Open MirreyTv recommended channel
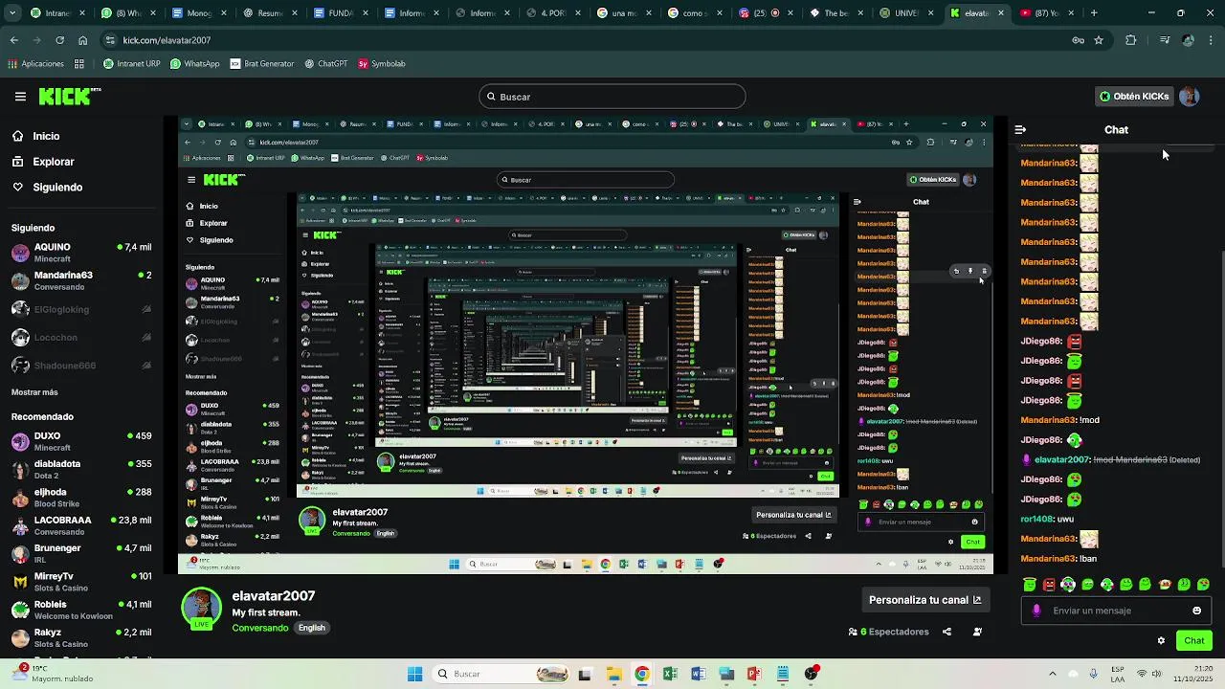This screenshot has height=689, width=1225. point(81,582)
